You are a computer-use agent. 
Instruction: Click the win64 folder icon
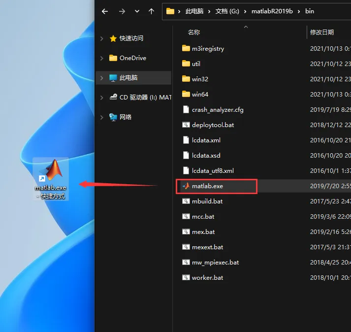click(x=186, y=94)
